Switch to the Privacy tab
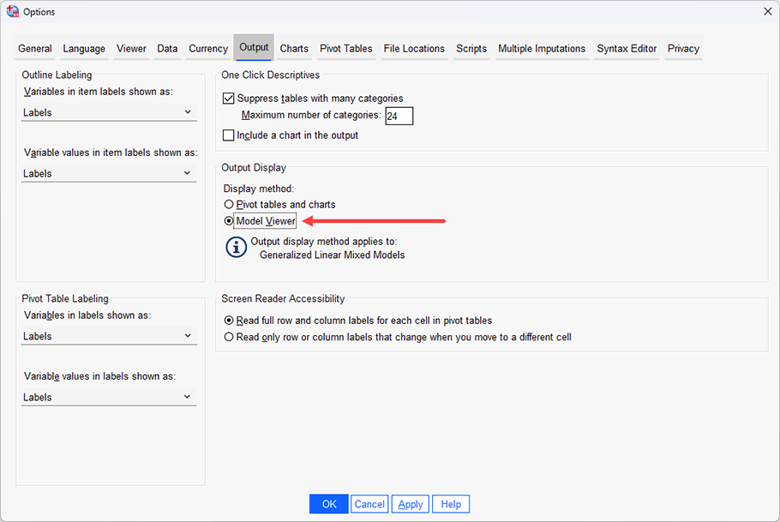Viewport: 780px width, 522px height. point(683,49)
